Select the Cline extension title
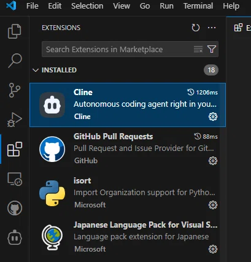The image size is (251, 262). point(83,92)
